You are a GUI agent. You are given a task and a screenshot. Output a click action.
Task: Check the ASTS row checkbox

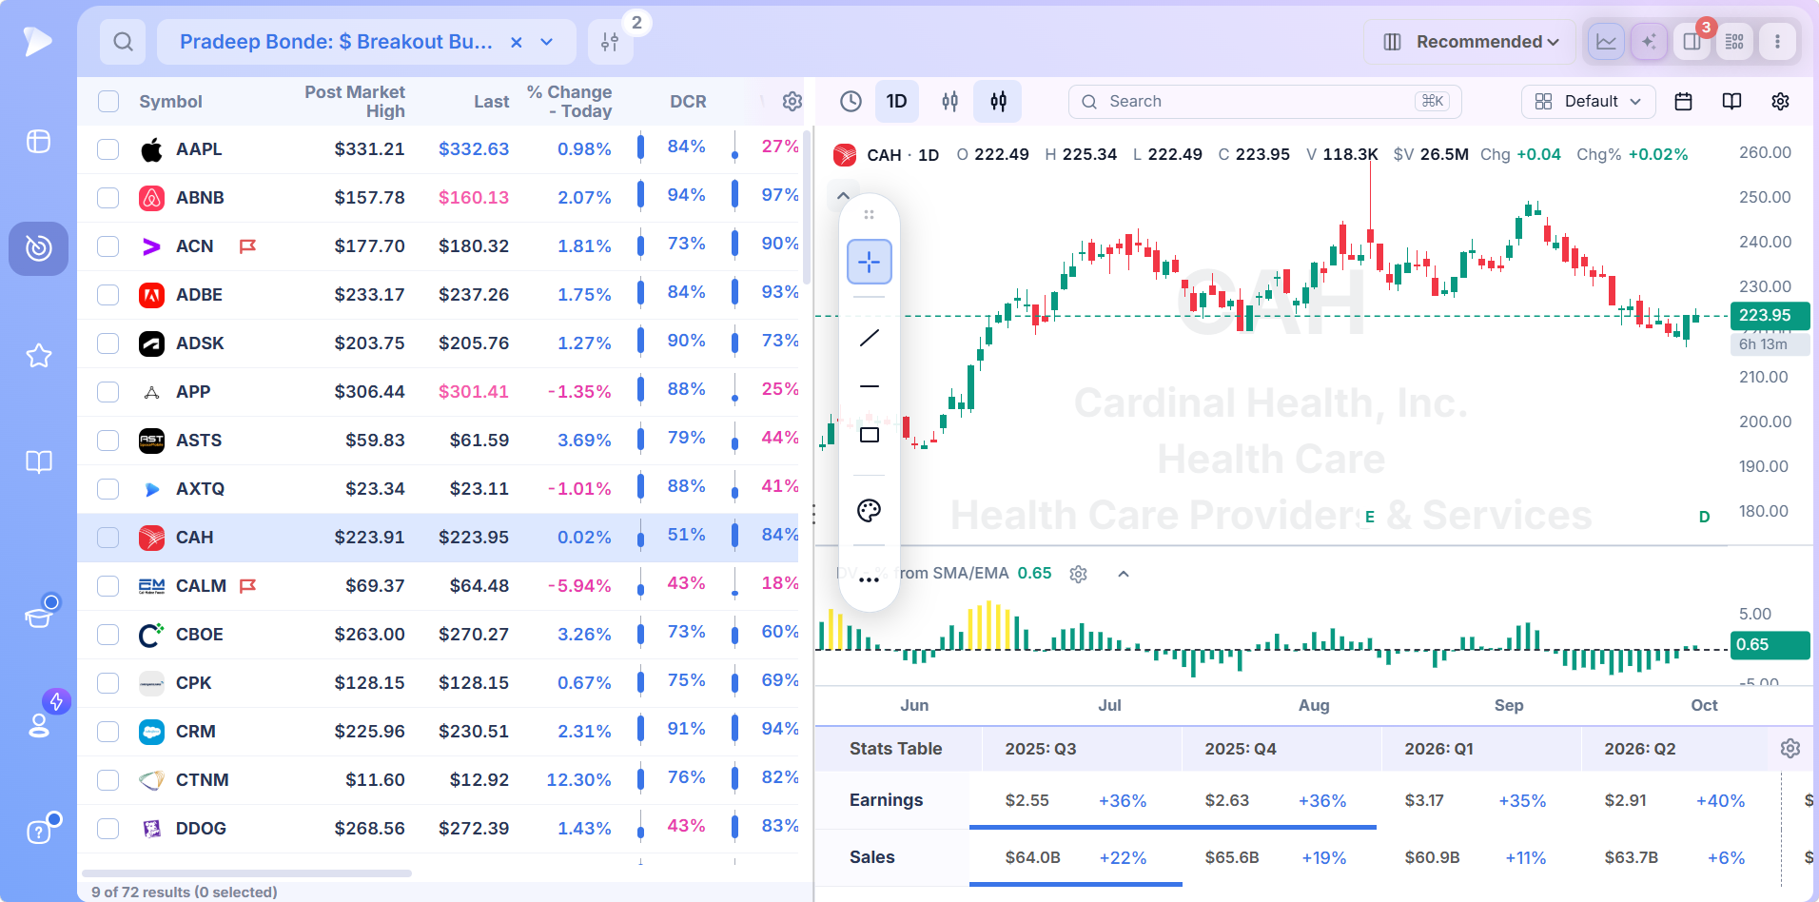[108, 441]
